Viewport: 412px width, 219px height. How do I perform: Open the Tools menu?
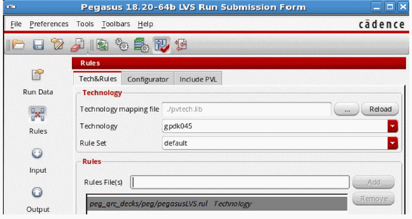[85, 24]
